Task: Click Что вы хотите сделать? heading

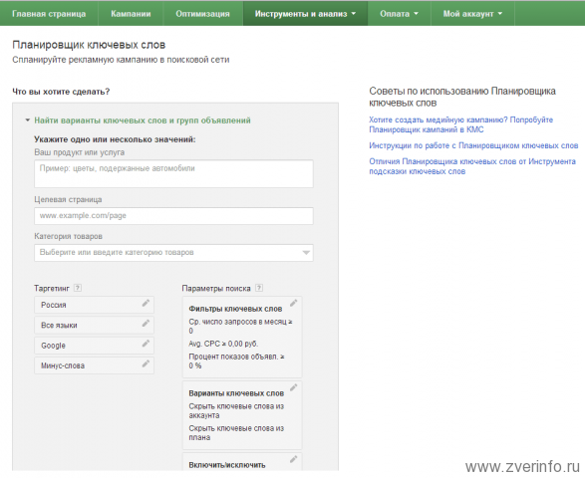Action: click(61, 92)
